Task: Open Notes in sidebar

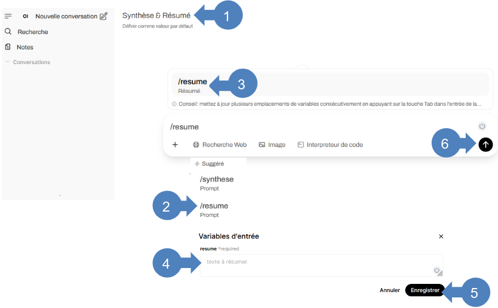Action: coord(25,47)
